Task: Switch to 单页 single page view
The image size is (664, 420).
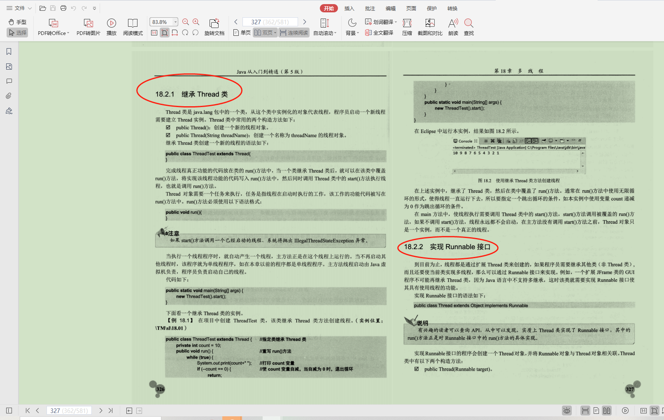Action: point(242,33)
